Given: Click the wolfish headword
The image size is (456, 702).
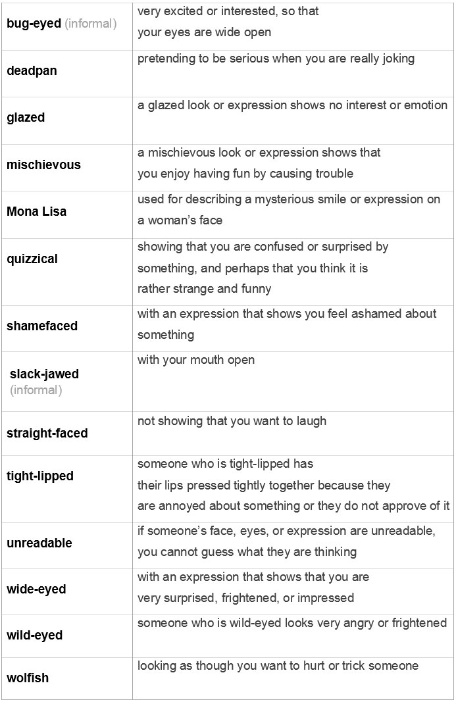Looking at the screenshot, I should (28, 678).
